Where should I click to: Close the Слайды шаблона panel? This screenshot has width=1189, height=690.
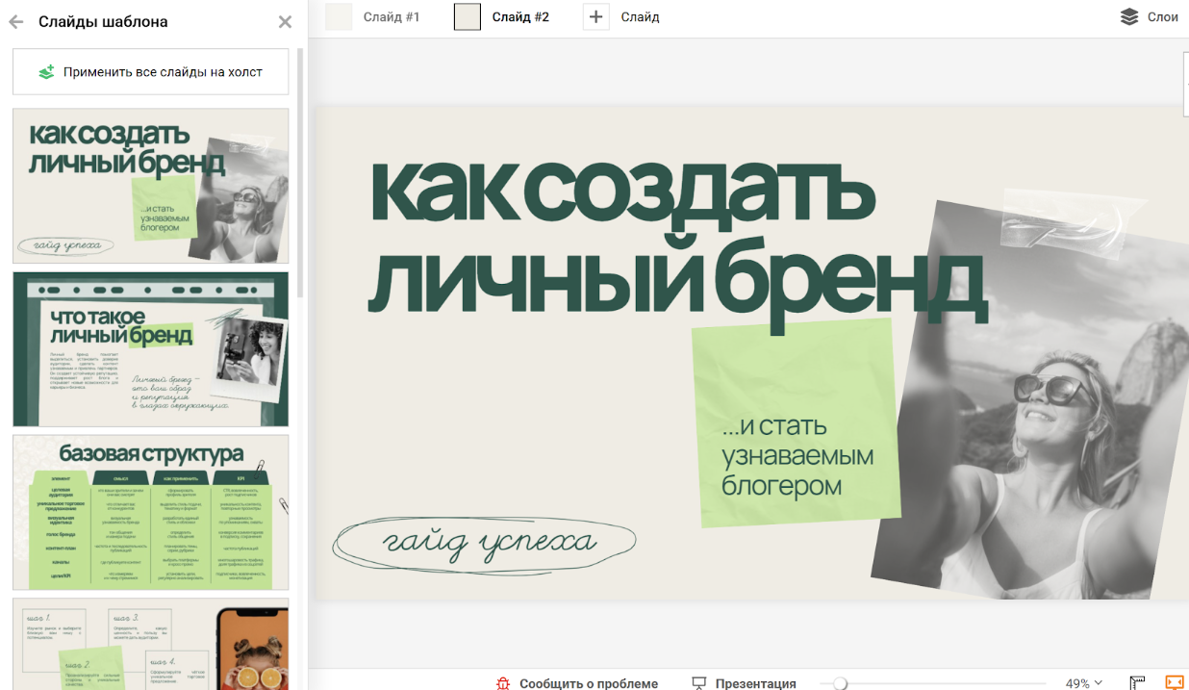[x=285, y=22]
